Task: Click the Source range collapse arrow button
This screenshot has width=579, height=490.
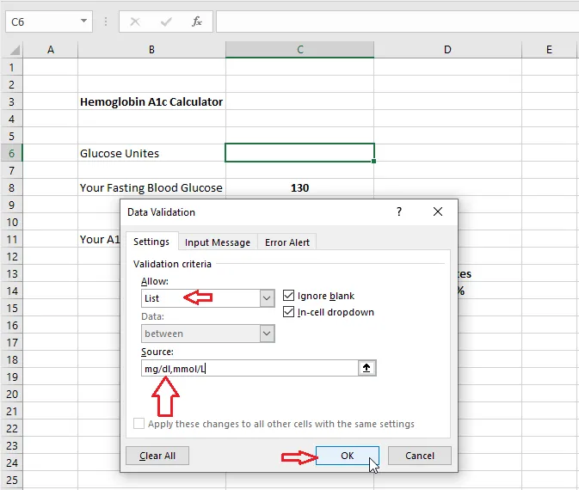Action: pos(366,368)
